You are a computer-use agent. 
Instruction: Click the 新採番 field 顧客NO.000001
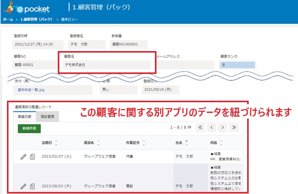pyautogui.click(x=129, y=45)
